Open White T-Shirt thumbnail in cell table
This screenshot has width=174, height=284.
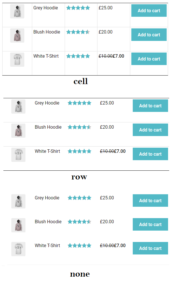[x=17, y=60]
